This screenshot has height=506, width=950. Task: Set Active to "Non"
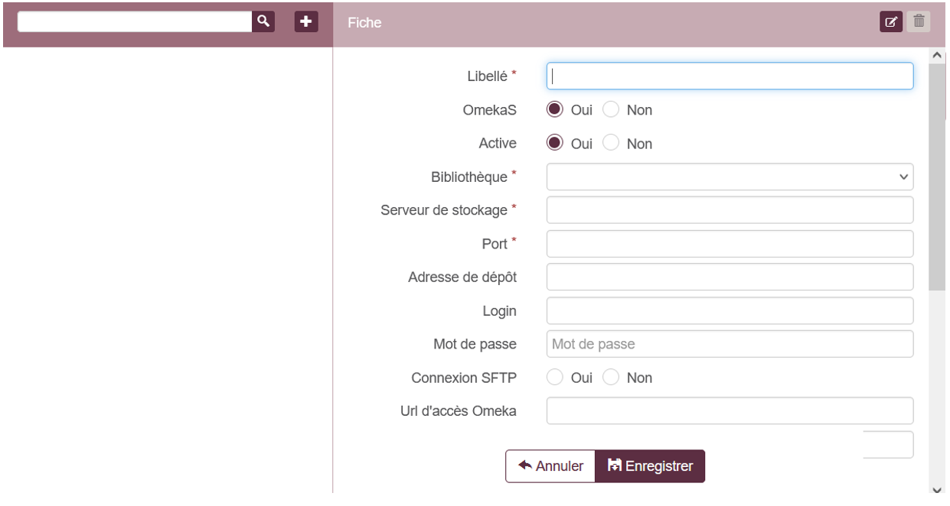[x=611, y=143]
